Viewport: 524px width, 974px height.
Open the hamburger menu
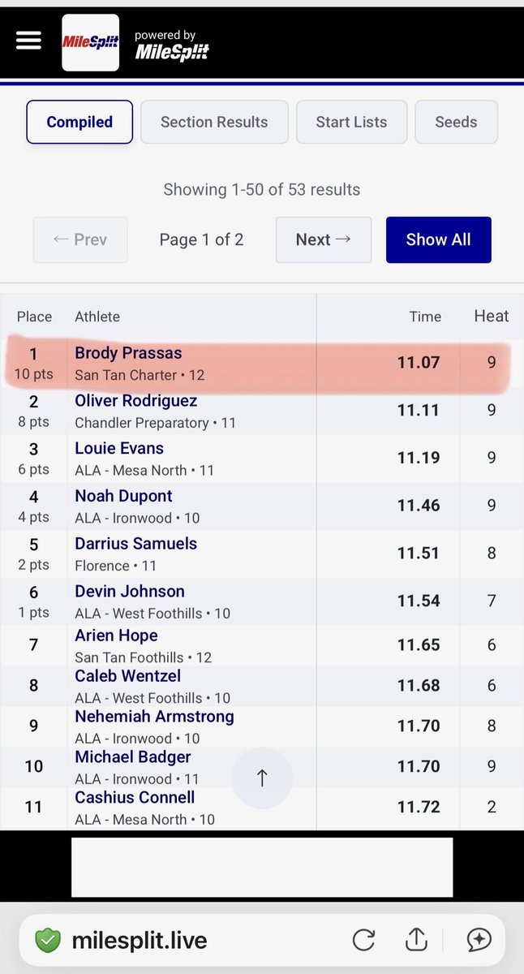click(28, 41)
